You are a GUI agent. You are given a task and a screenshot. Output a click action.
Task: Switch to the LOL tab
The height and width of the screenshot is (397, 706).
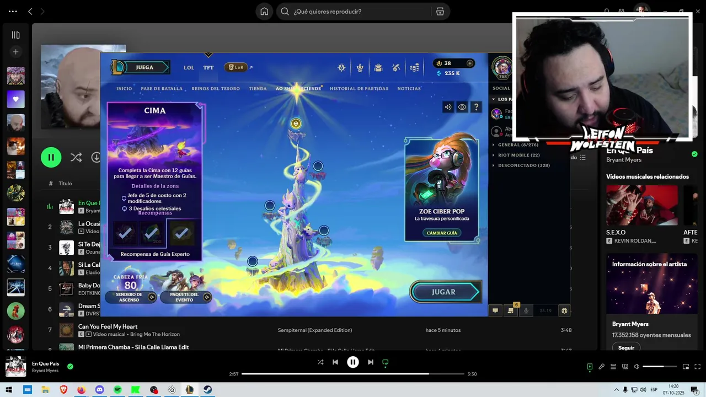coord(189,67)
